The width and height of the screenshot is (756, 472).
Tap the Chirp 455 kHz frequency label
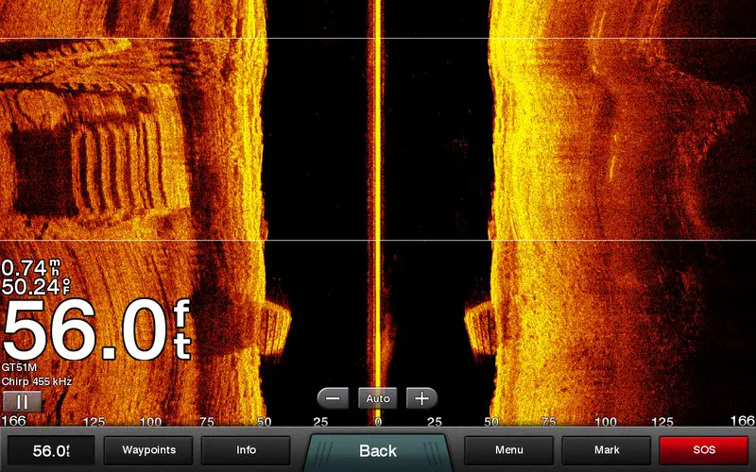(36, 381)
